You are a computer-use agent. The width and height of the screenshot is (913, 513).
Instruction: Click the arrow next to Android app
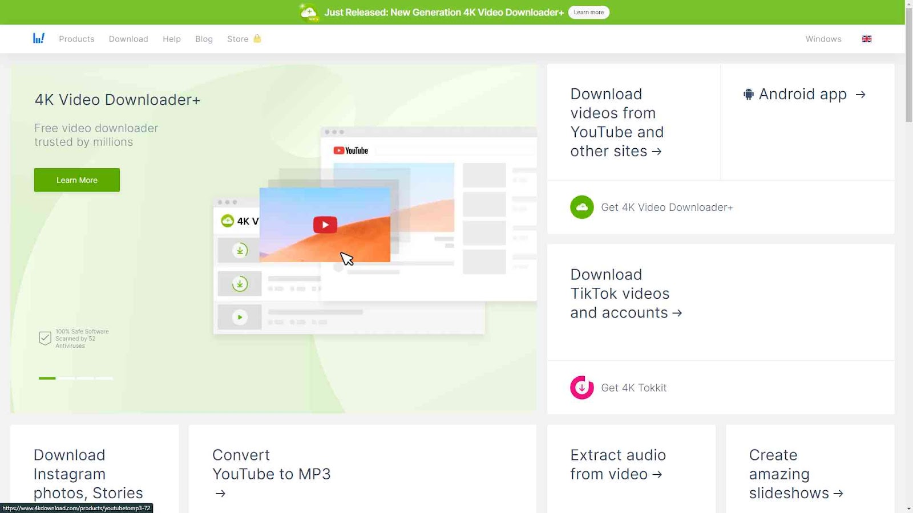click(x=861, y=94)
